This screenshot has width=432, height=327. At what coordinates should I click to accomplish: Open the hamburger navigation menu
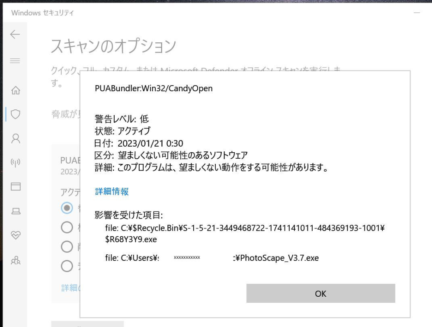[15, 61]
